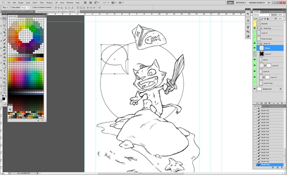Toggle Show Transform Controls checkbox
This screenshot has height=175, width=287.
[x=33, y=8]
